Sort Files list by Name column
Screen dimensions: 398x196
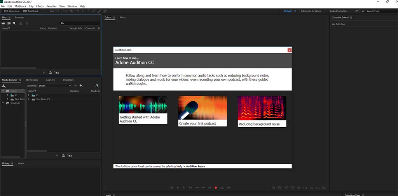click(6, 28)
